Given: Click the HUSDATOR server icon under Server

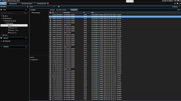Looking at the screenshot, I should [31, 60].
